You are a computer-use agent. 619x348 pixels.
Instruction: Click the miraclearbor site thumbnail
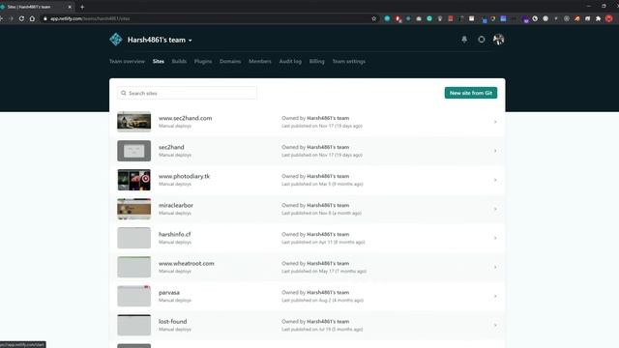click(133, 209)
